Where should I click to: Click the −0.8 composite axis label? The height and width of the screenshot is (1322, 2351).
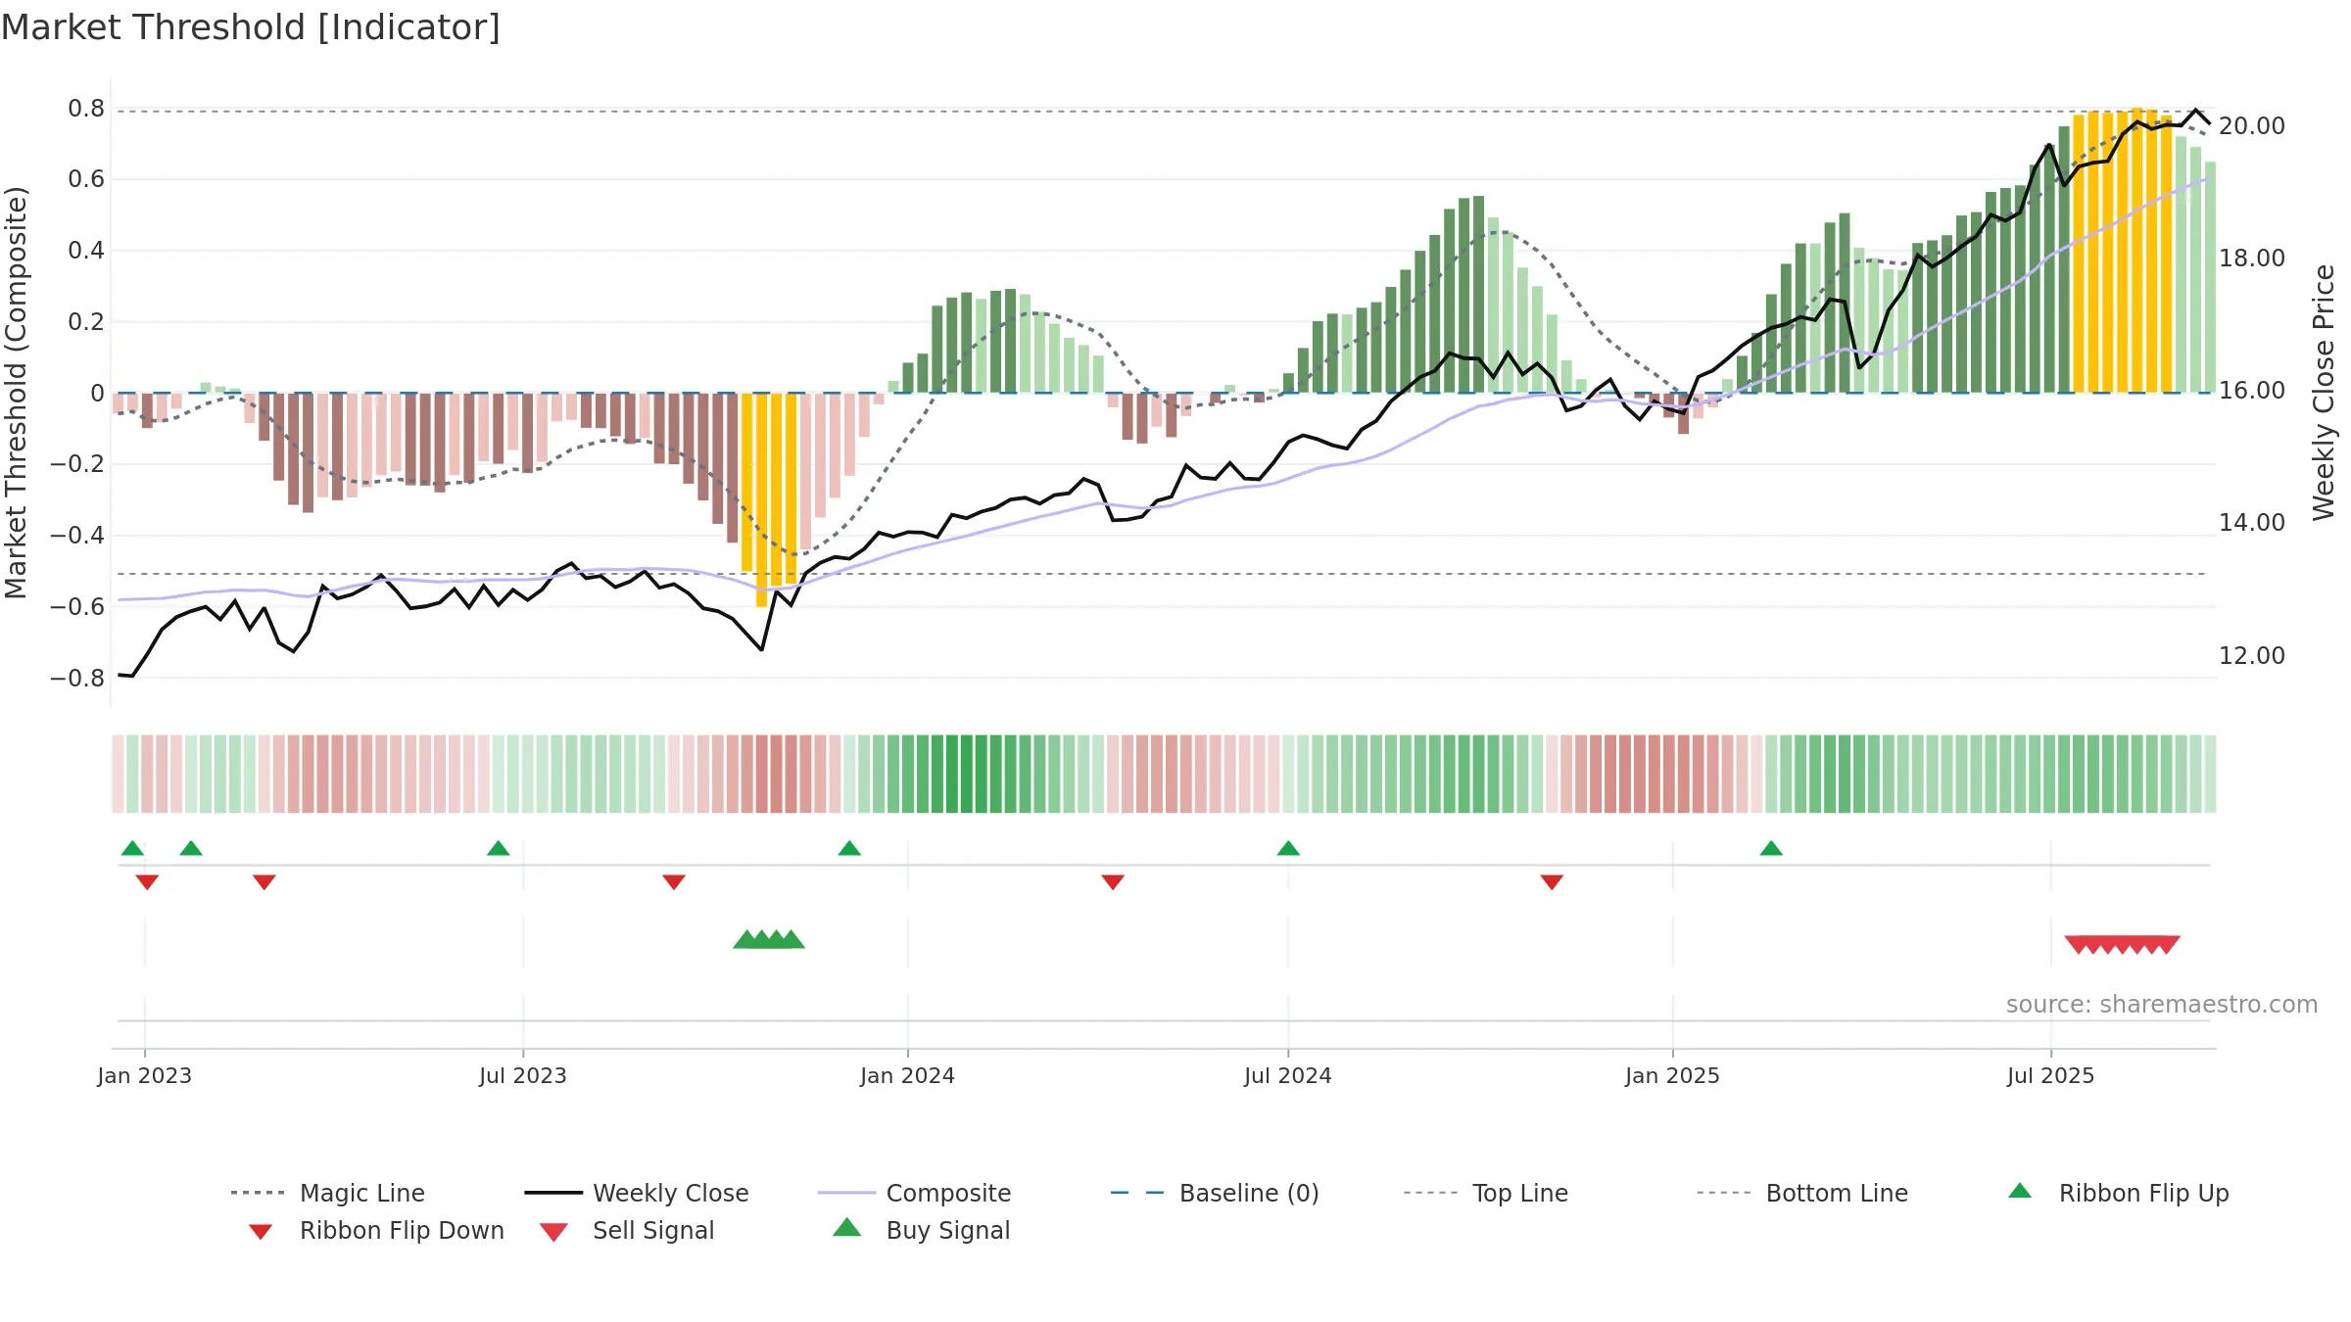tap(77, 679)
